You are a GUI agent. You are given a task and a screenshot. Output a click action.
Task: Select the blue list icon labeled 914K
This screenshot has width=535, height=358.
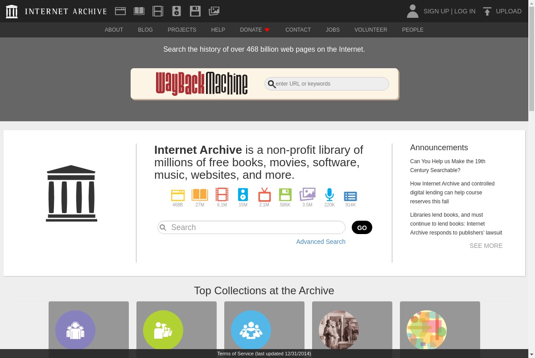pyautogui.click(x=350, y=196)
